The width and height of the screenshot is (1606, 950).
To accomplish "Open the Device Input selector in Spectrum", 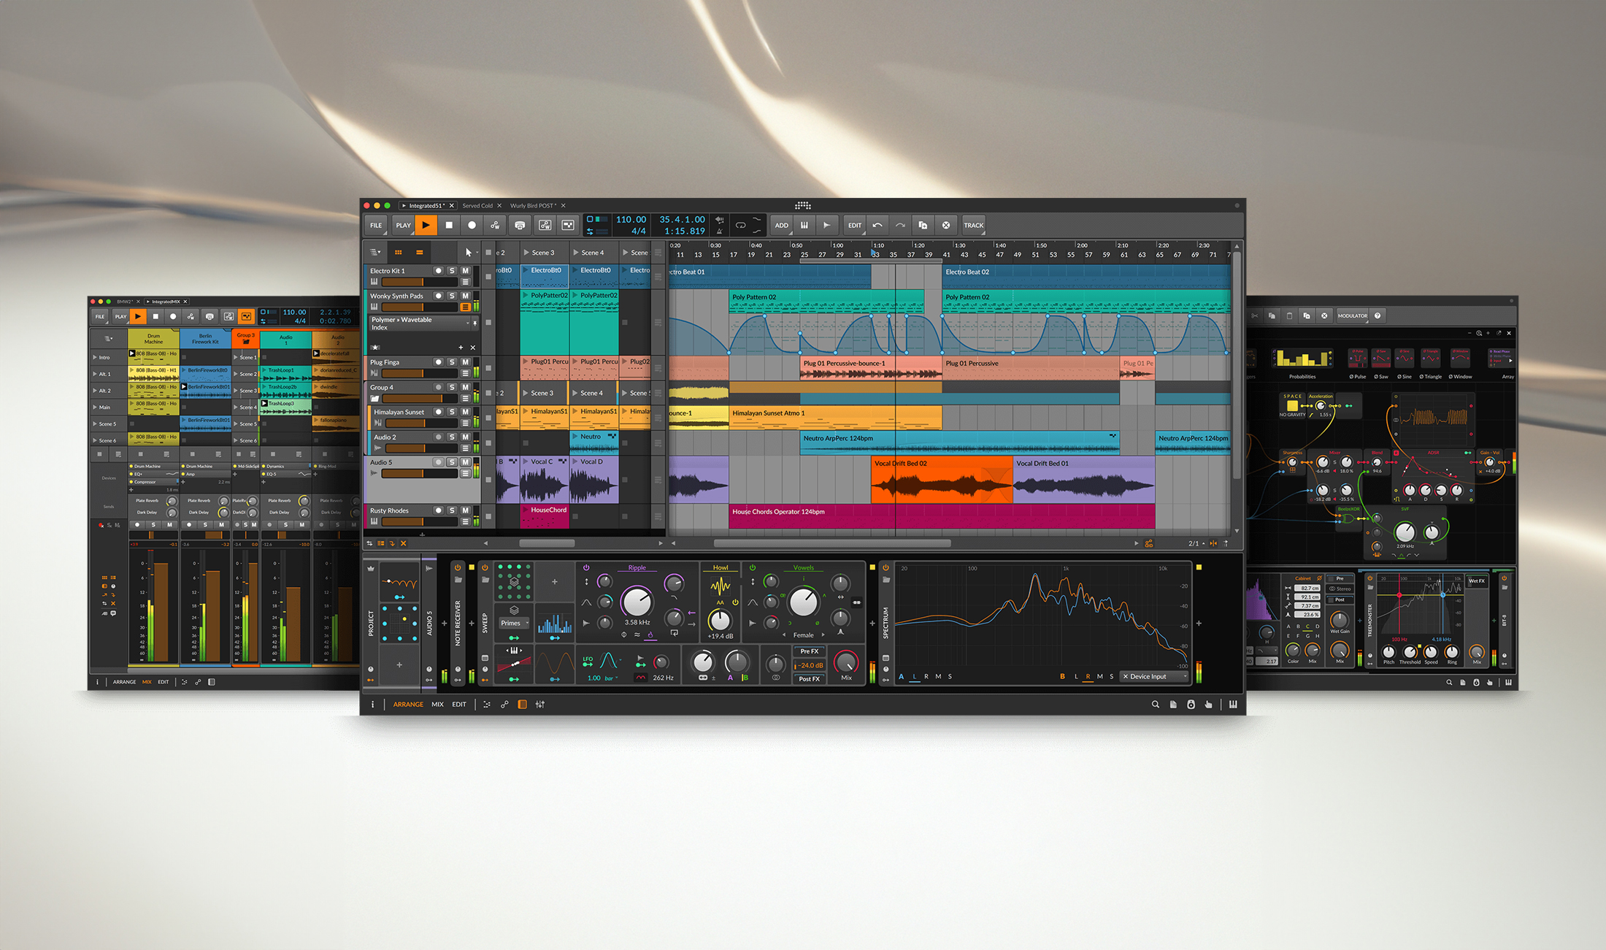I will coord(1153,676).
